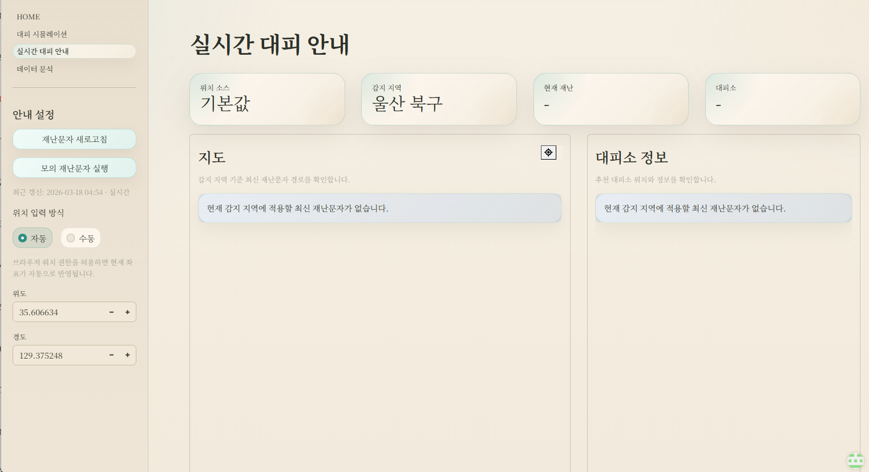Viewport: 869px width, 472px height.
Task: Increase 위도 value with plus stepper
Action: pos(127,312)
